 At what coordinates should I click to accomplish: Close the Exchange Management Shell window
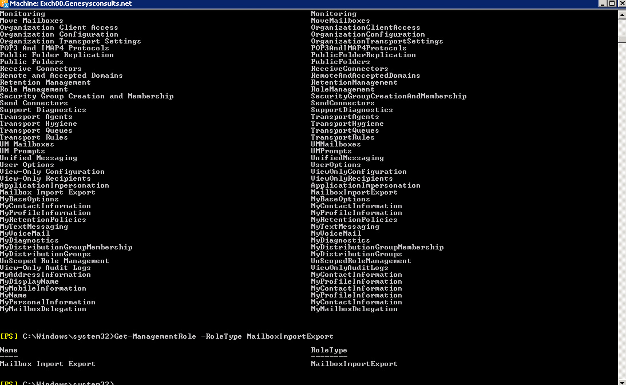pyautogui.click(x=621, y=3)
